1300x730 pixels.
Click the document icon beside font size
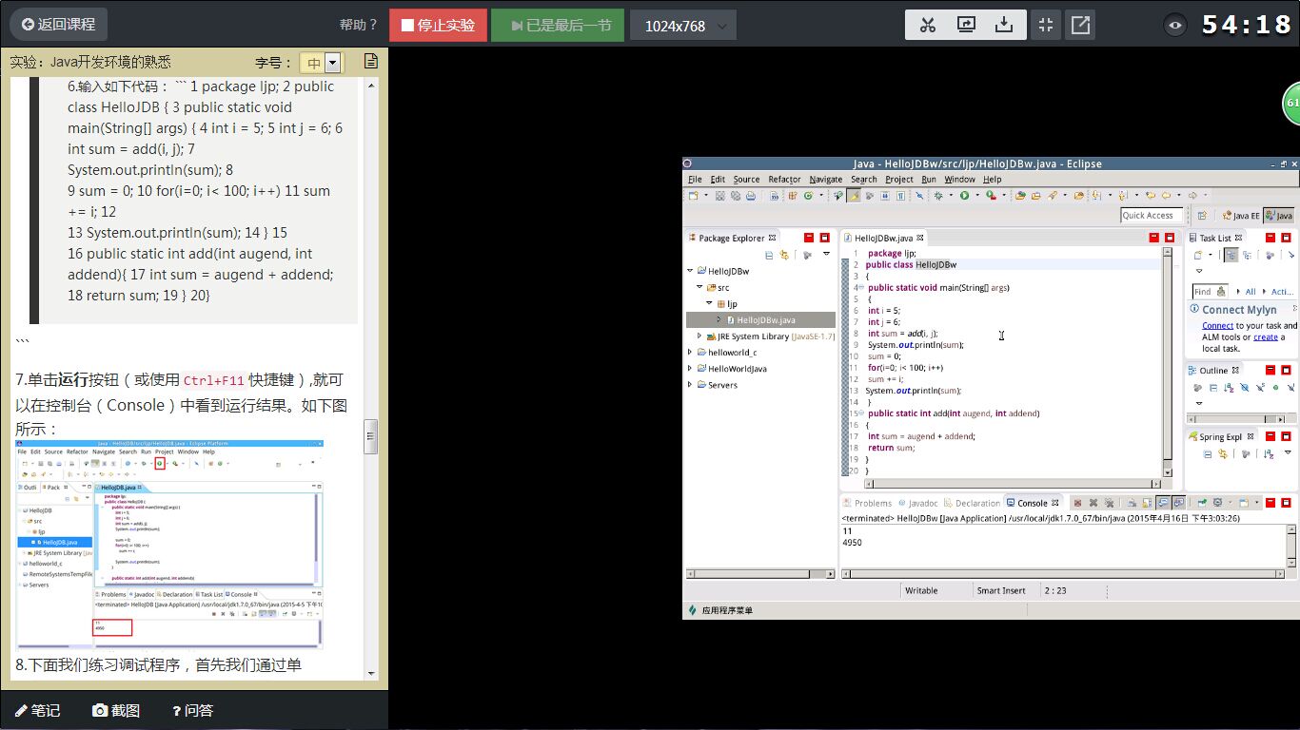pos(370,62)
